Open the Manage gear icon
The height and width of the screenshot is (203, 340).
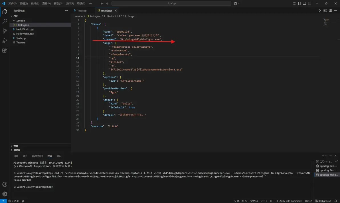click(5, 194)
